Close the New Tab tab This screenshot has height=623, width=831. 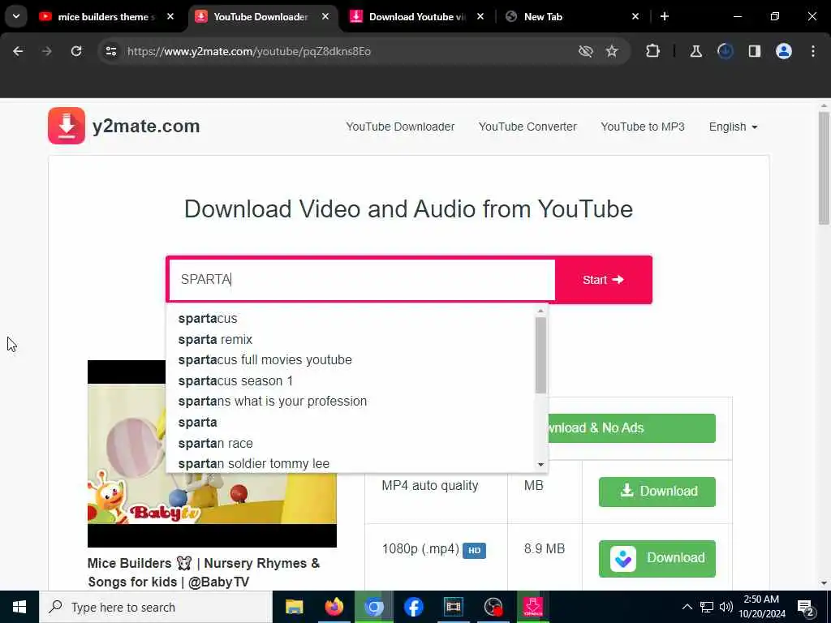point(635,16)
